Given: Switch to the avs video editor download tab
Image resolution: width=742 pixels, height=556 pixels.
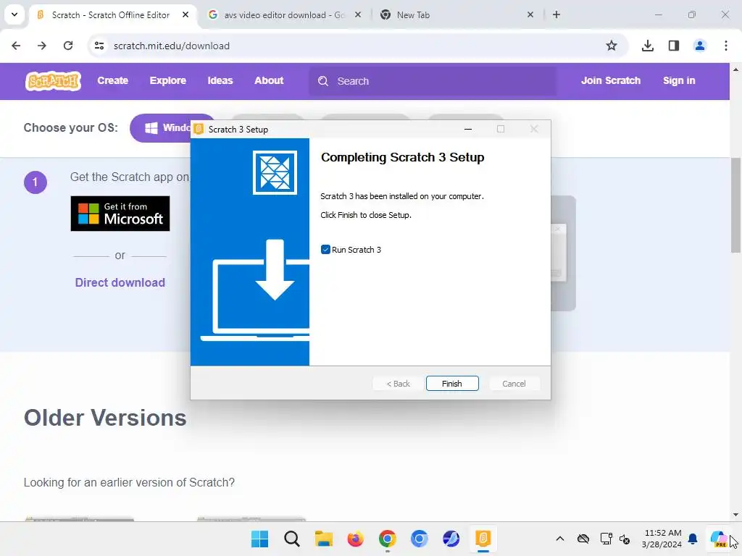Looking at the screenshot, I should click(284, 15).
